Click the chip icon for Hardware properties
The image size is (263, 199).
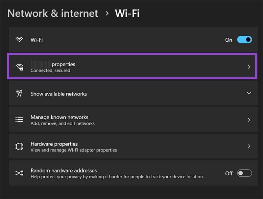[19, 147]
